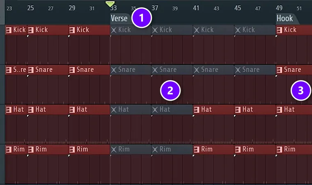Open the menu icon of the Snare clip at bar 49
Viewport: 312px width, 185px height.
pos(279,70)
